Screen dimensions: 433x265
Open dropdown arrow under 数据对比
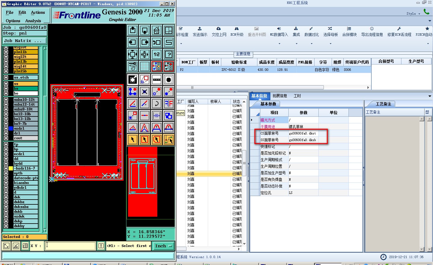point(312,44)
